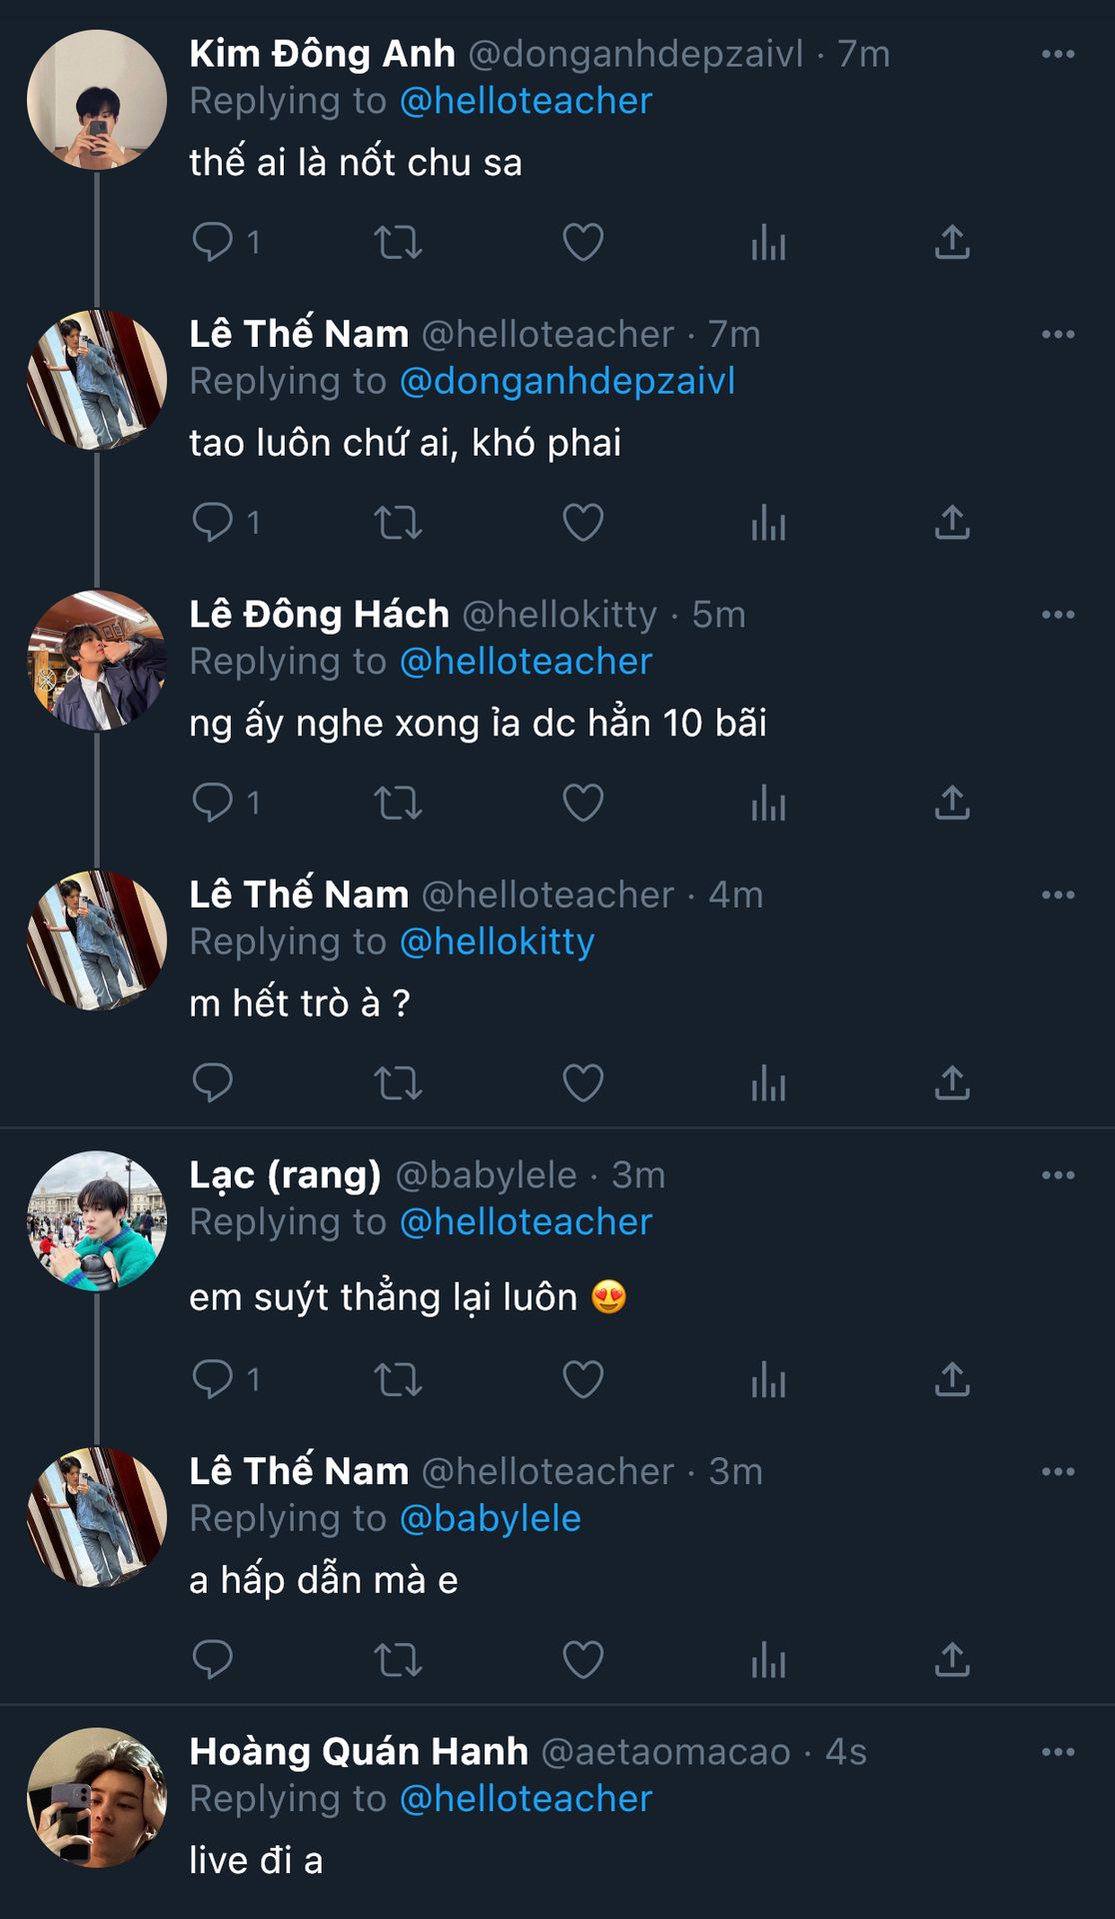
Task: Reply to Kim Đông Anh's tweet
Action: coord(212,242)
